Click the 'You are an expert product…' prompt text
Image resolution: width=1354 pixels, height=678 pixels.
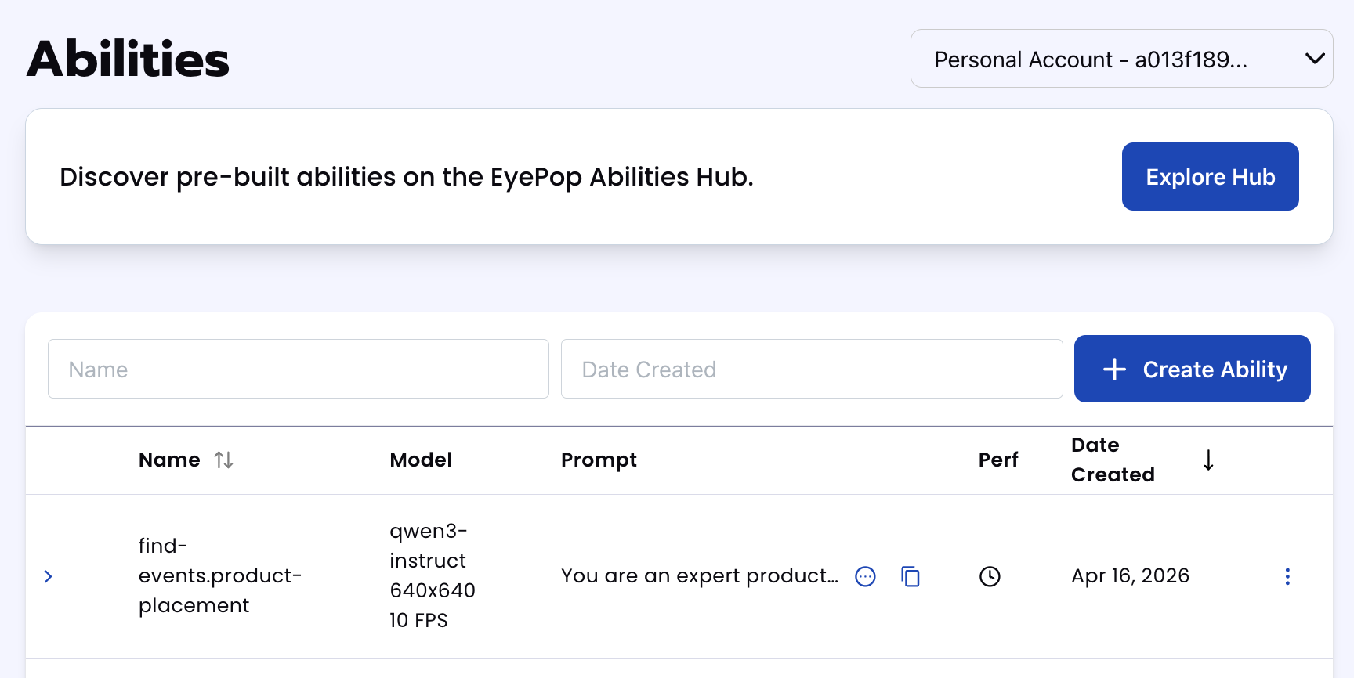699,576
